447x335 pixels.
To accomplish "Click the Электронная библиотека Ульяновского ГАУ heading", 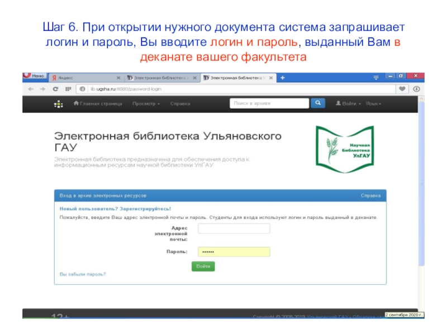I will click(168, 142).
